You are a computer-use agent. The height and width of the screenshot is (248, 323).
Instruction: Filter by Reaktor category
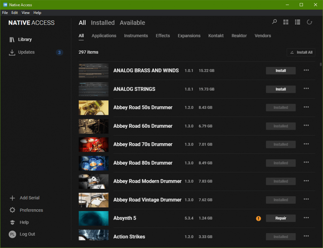tap(239, 36)
